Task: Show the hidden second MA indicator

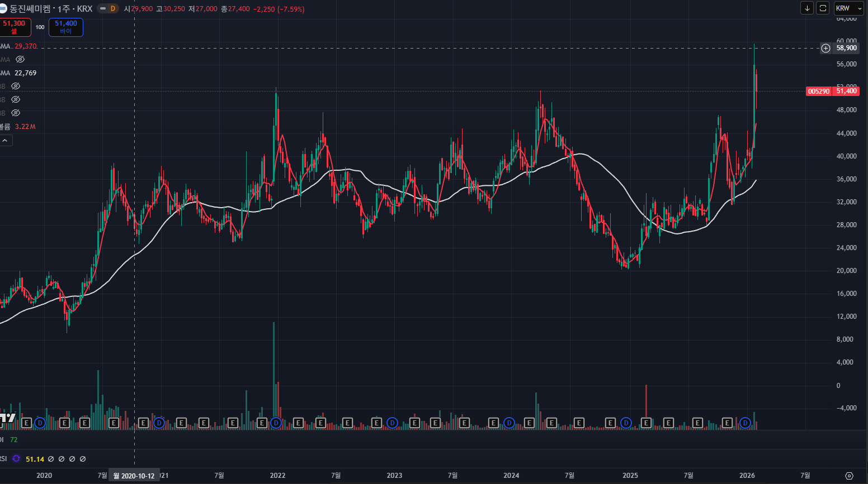Action: [x=20, y=59]
